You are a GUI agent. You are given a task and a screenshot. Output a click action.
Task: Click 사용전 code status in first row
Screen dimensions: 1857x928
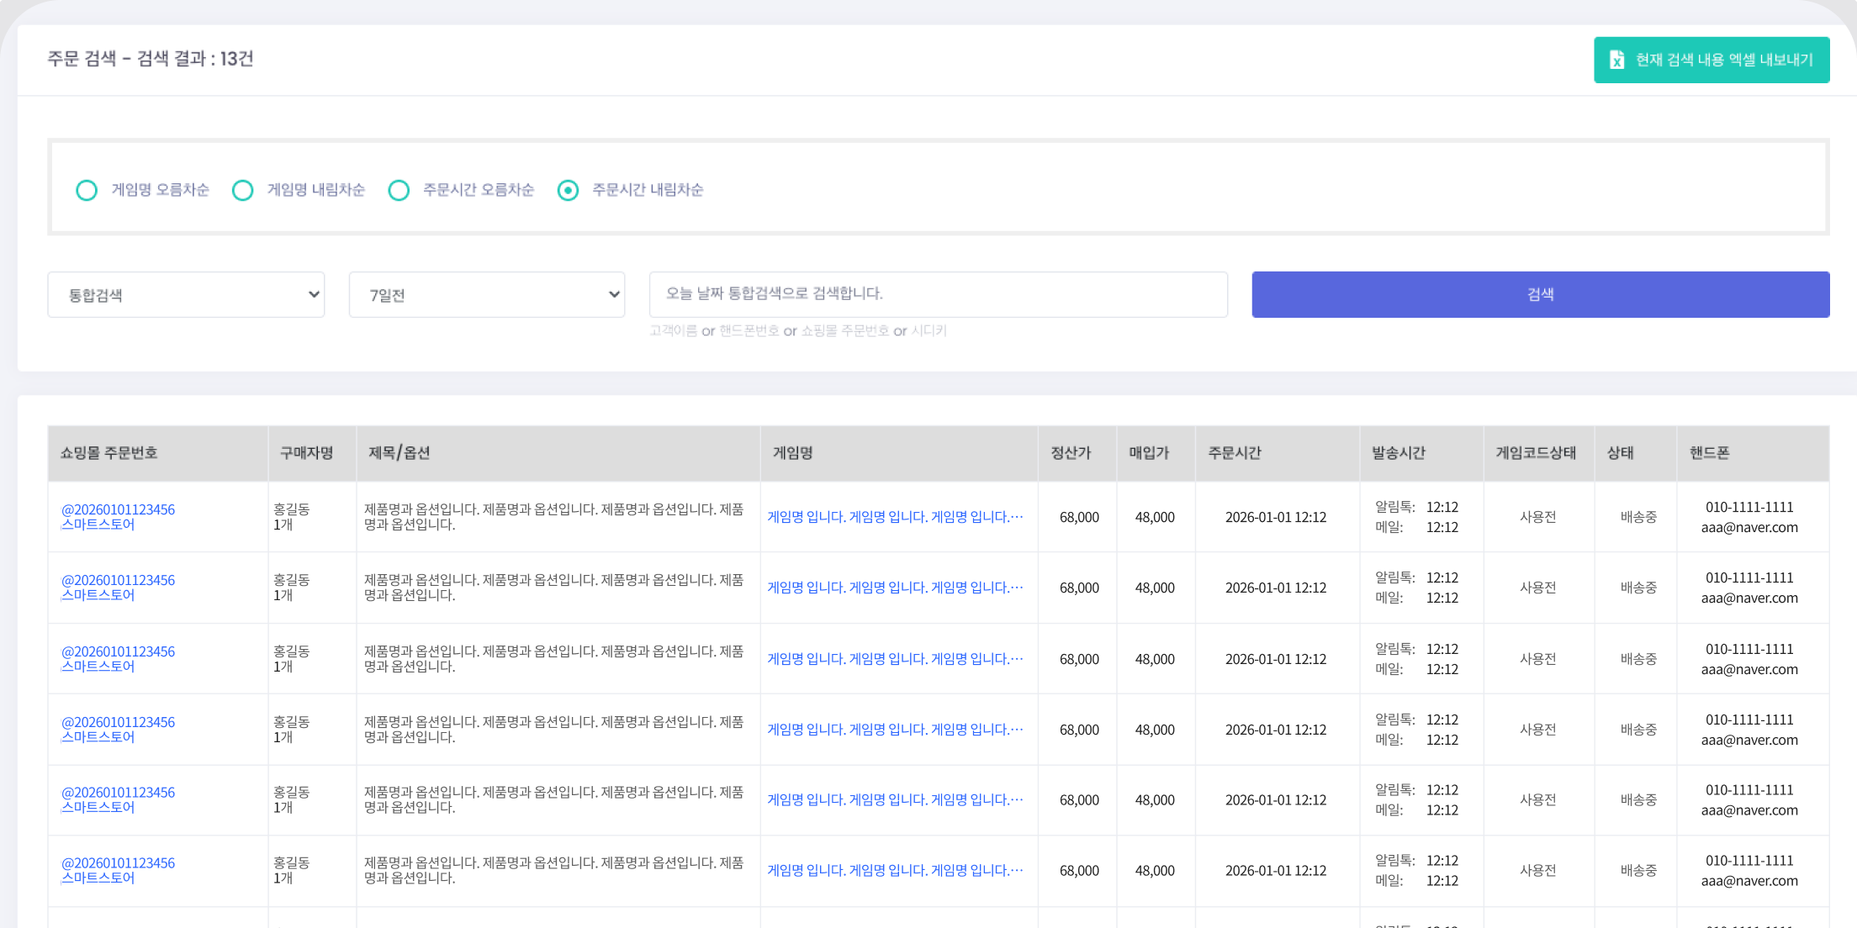click(x=1537, y=517)
